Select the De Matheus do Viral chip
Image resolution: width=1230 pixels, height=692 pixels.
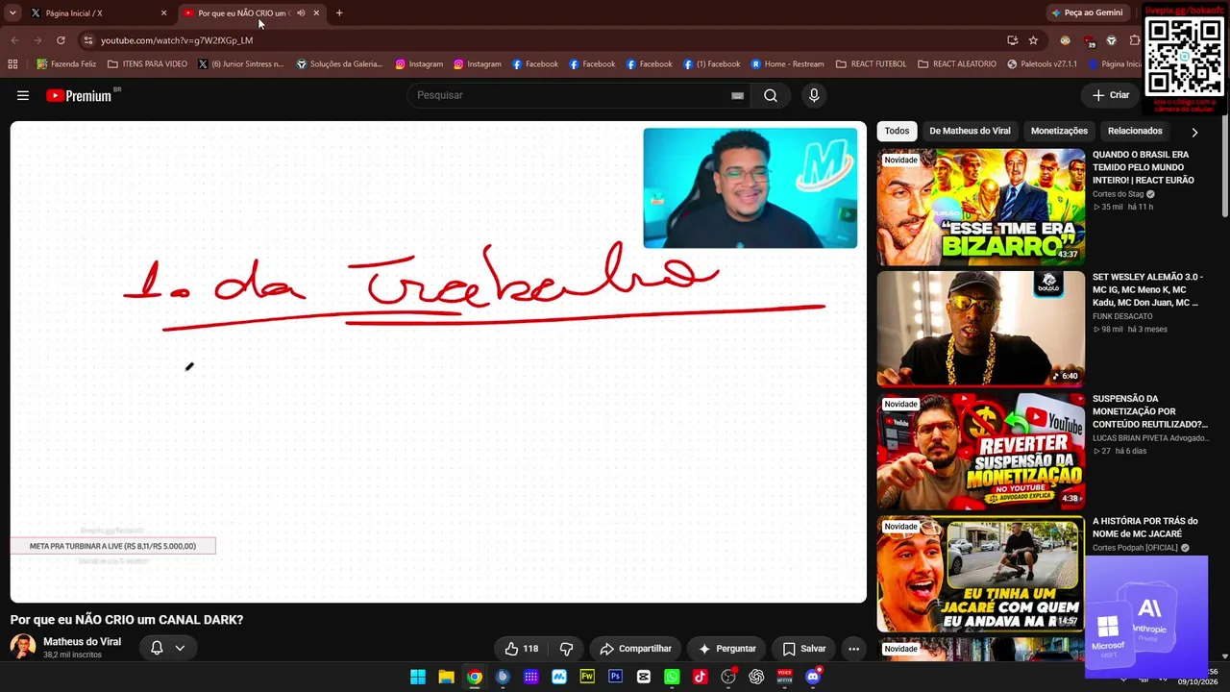point(970,131)
